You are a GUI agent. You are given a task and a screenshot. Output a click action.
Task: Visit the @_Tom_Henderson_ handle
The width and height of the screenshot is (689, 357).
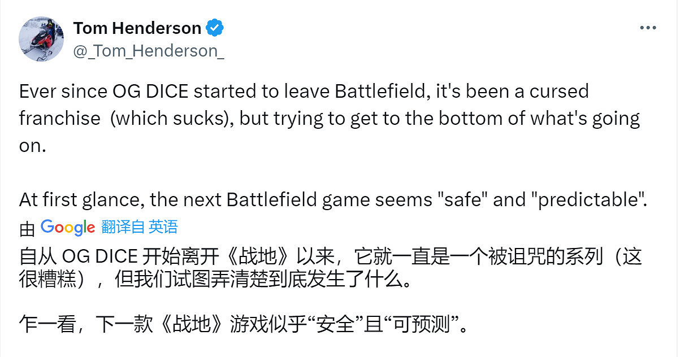[149, 51]
